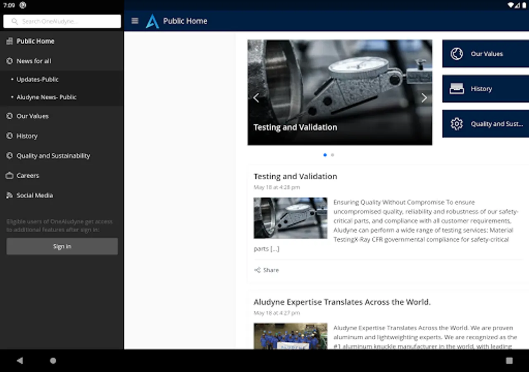Focus the Search OneAludyne field
Viewport: 529px width, 372px height.
[x=62, y=21]
